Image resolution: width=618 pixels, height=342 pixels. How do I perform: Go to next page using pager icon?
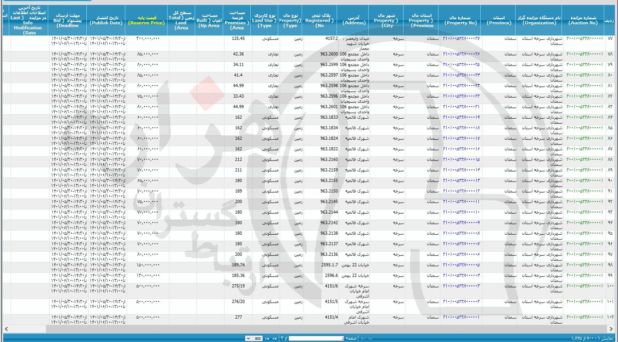(274, 338)
